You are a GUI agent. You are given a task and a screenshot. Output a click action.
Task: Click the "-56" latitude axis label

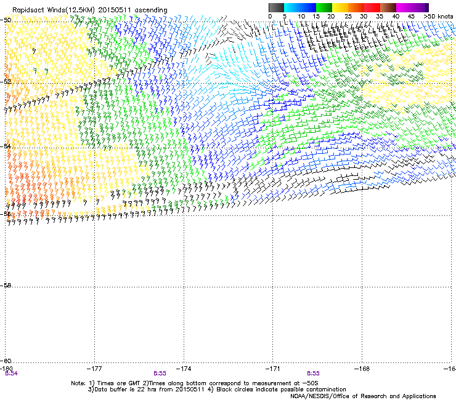pos(6,214)
